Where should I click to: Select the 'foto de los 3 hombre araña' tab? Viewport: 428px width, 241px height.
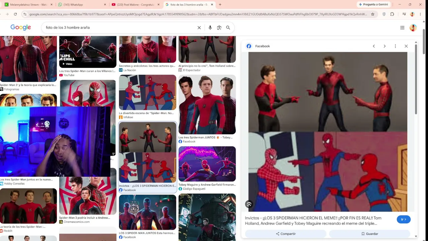189,5
